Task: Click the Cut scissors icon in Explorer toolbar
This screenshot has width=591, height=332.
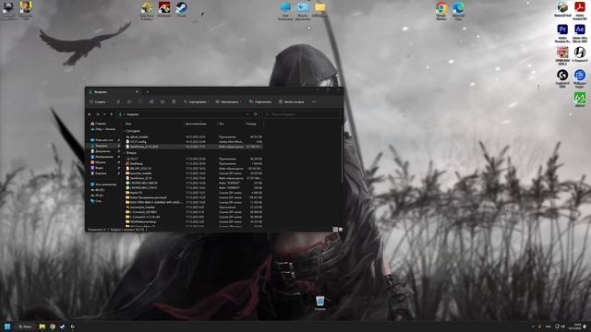Action: pos(118,101)
